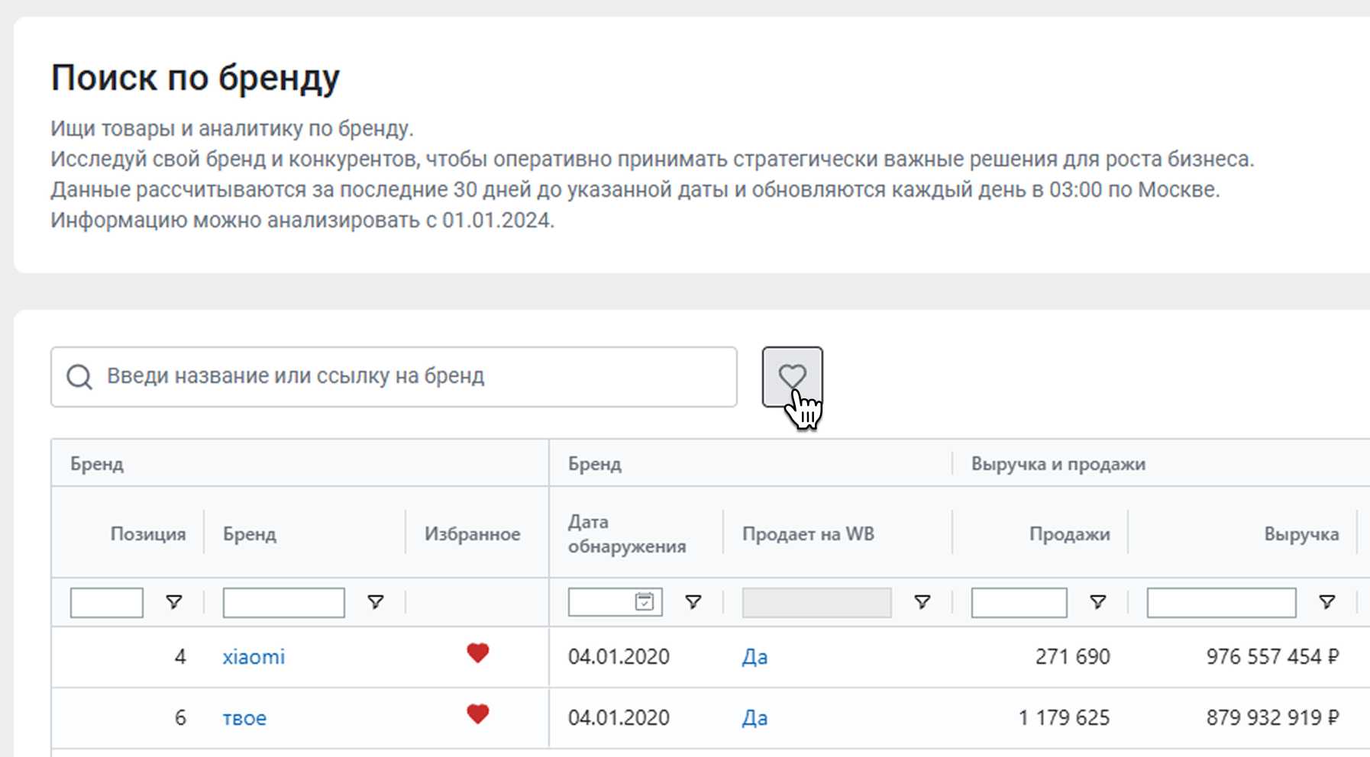Toggle favorite heart for xiaomi row
The image size is (1370, 757).
tap(478, 653)
